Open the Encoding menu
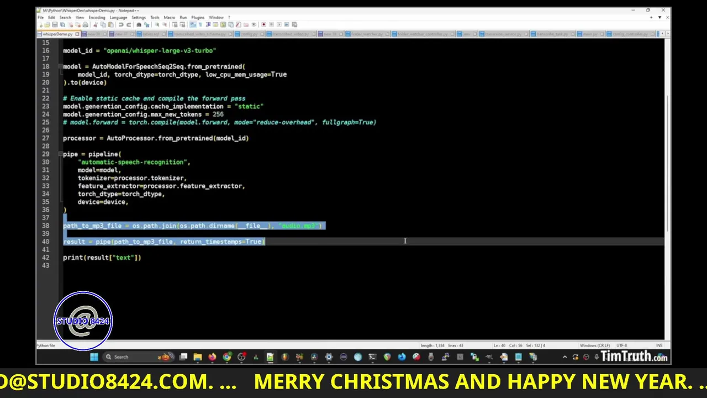Image resolution: width=707 pixels, height=398 pixels. click(97, 17)
